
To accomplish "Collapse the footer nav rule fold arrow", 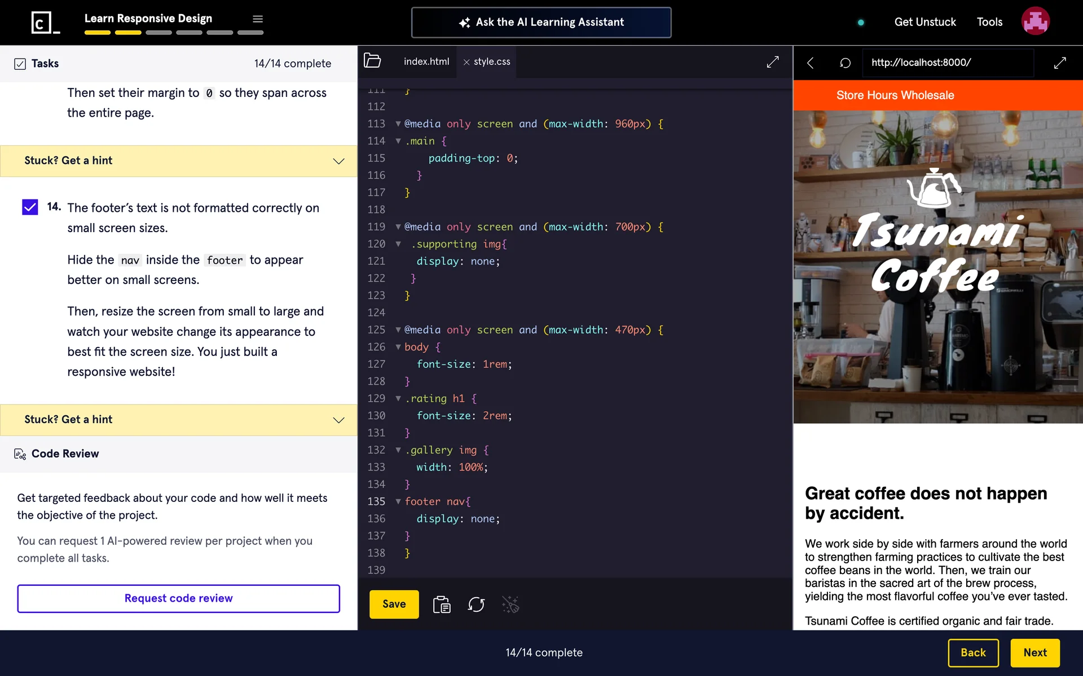I will (398, 501).
